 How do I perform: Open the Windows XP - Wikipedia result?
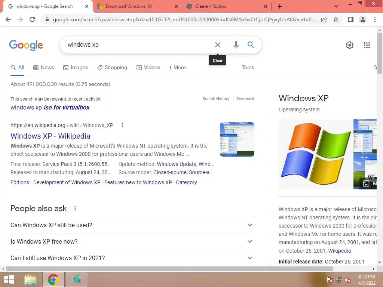coord(50,136)
